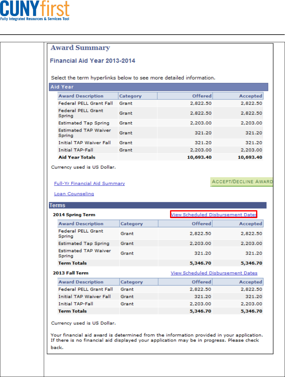Click the 2014 Spring Term heading
This screenshot has width=285, height=377.
(74, 215)
